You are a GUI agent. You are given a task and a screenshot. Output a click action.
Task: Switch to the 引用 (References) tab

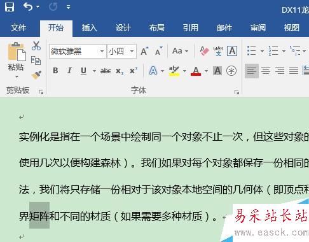coord(191,28)
